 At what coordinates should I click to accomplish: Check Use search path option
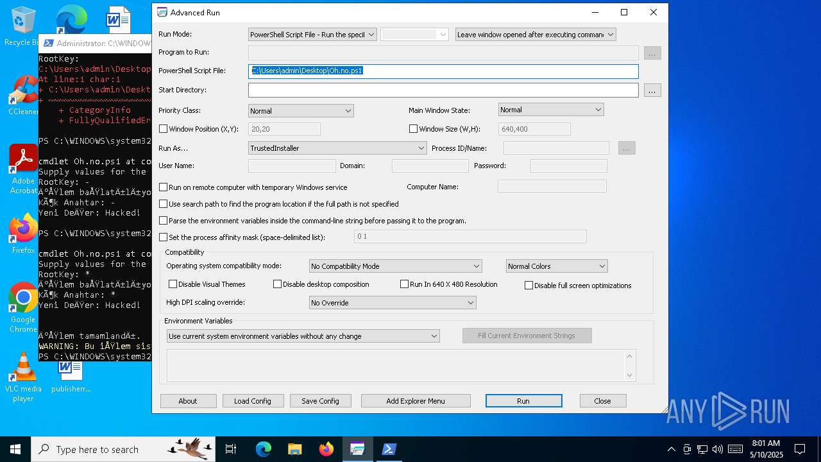(x=164, y=204)
